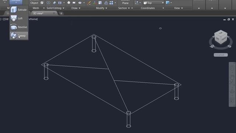Close the 3D view* tab

pyautogui.click(x=54, y=13)
